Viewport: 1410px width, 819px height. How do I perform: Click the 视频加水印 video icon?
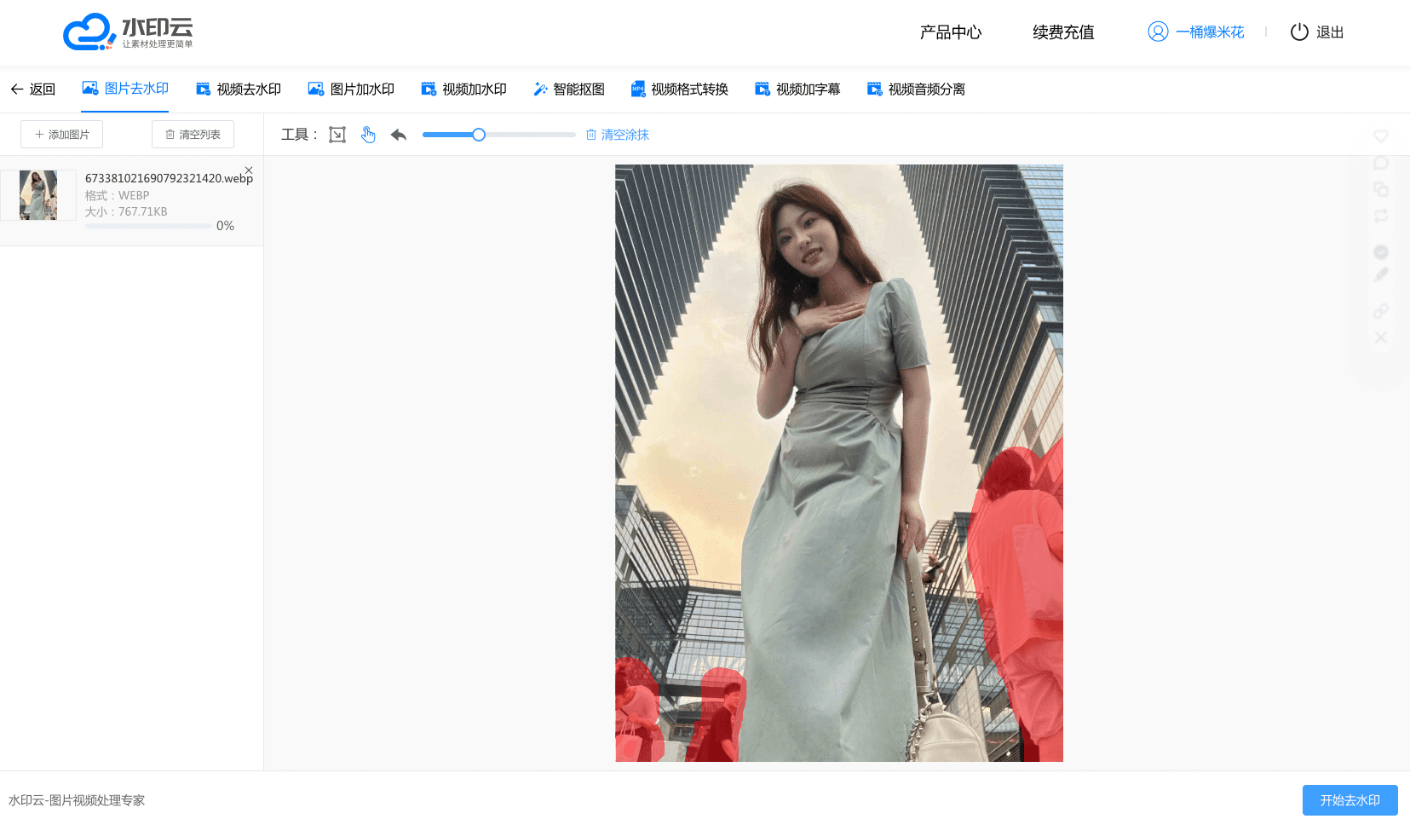click(x=429, y=89)
